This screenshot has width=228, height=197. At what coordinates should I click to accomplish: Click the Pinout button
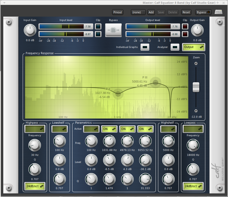pyautogui.click(x=118, y=12)
